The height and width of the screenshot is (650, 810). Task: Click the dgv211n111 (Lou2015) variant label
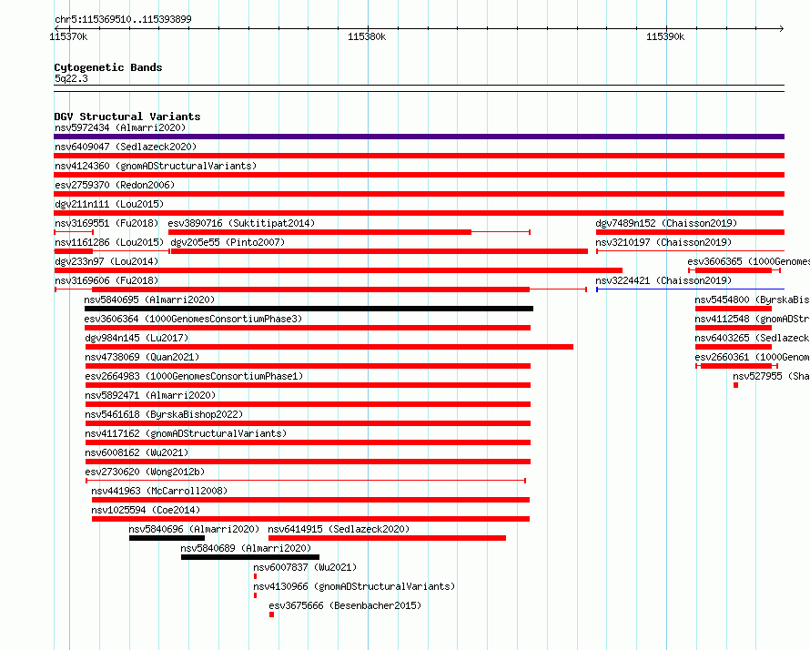(109, 204)
